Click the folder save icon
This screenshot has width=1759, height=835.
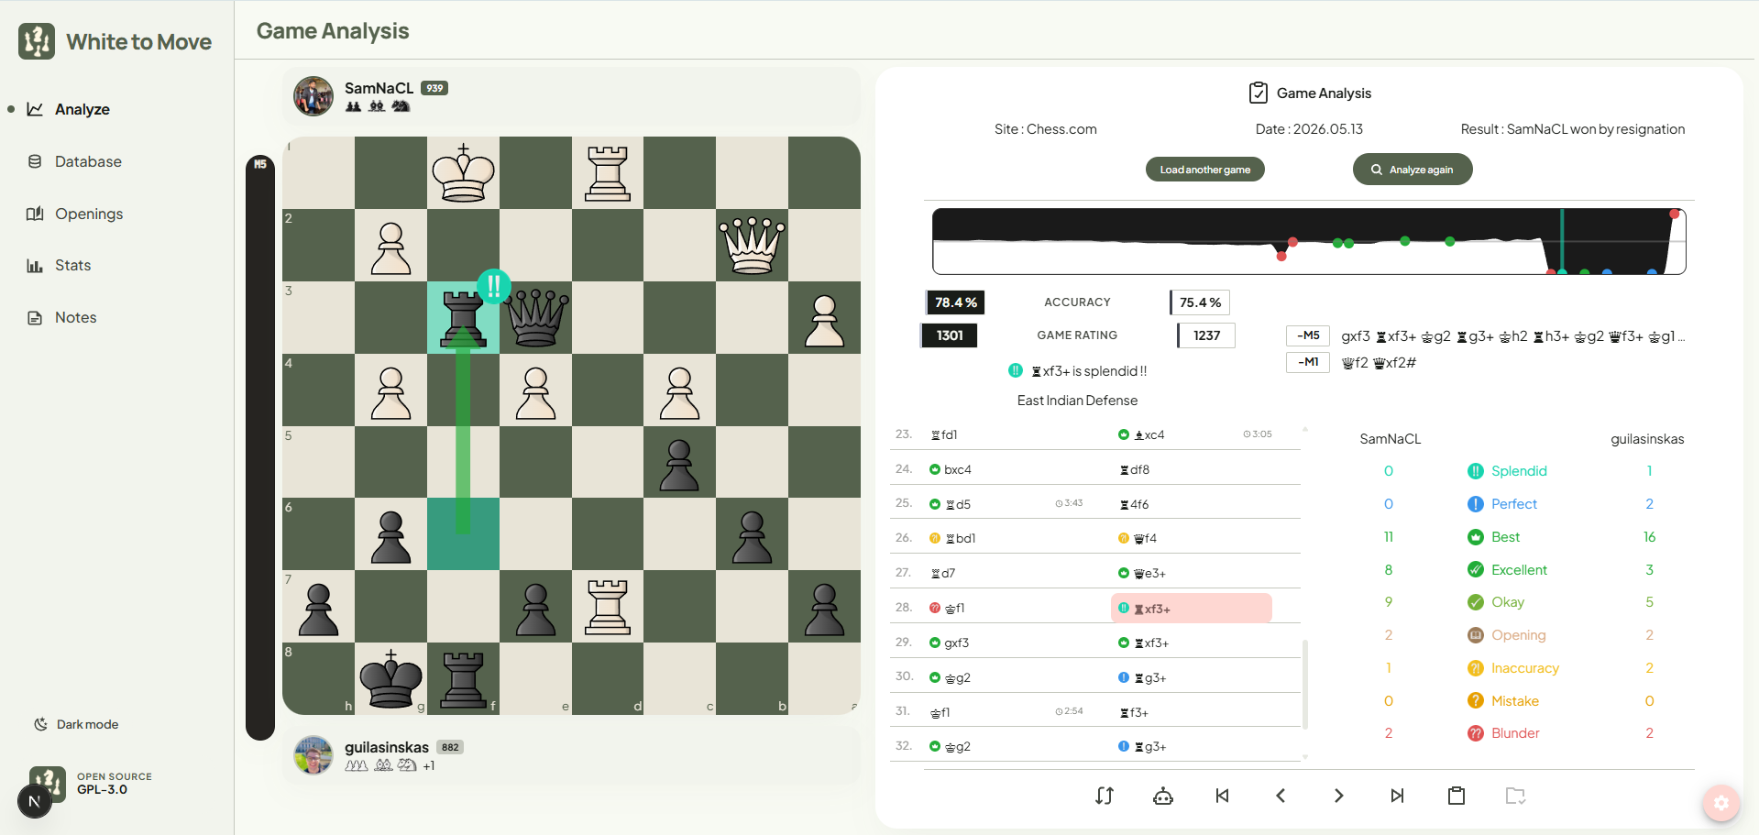[1515, 796]
